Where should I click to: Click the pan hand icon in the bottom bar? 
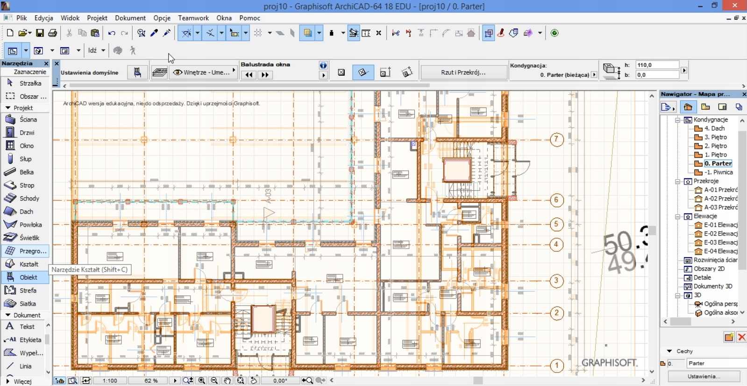pos(227,380)
